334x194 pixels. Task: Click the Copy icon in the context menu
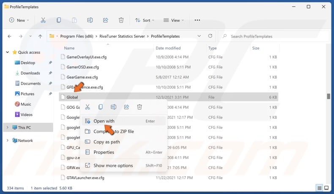tap(100, 107)
